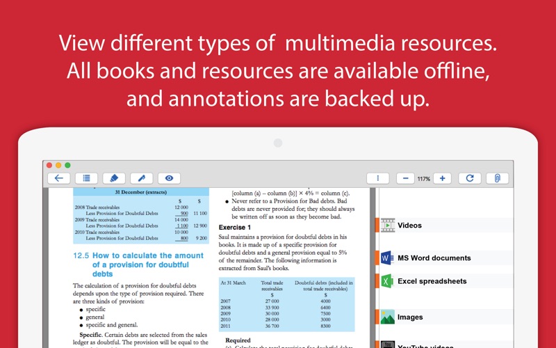Open the Excel spreadsheets resource category
This screenshot has width=556, height=348.
[x=445, y=281]
